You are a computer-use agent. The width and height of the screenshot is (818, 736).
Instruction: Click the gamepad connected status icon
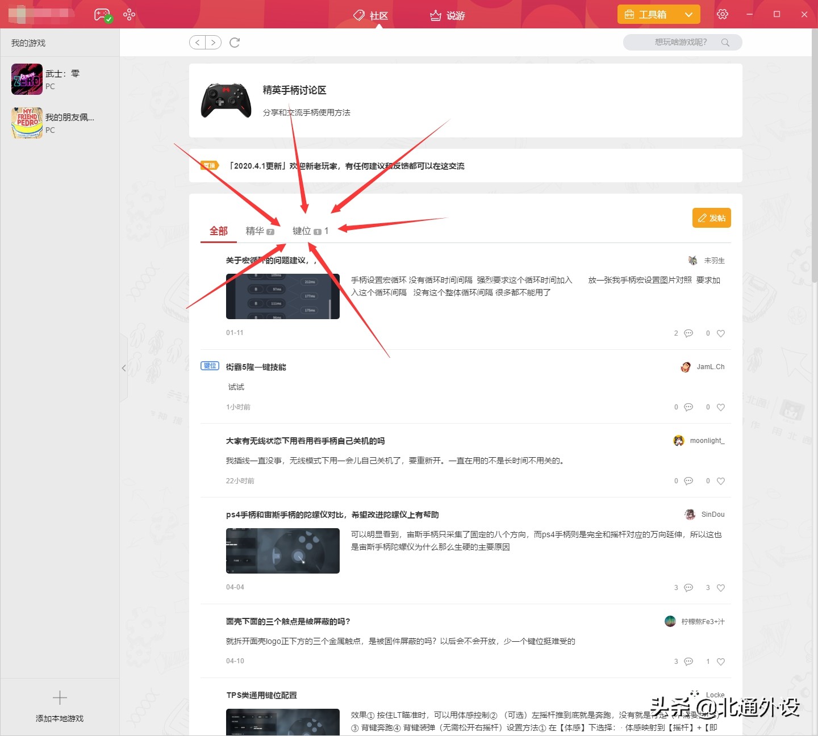pos(103,15)
